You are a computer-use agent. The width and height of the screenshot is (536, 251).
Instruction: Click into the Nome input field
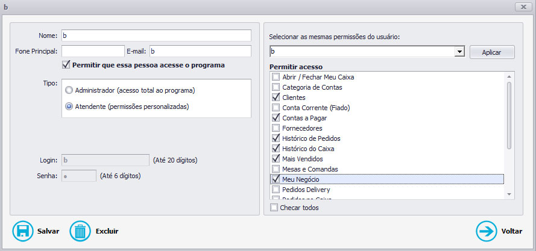click(x=156, y=35)
